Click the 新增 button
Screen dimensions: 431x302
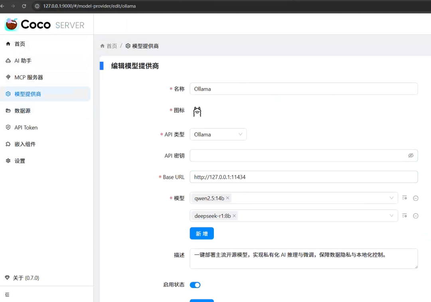202,233
